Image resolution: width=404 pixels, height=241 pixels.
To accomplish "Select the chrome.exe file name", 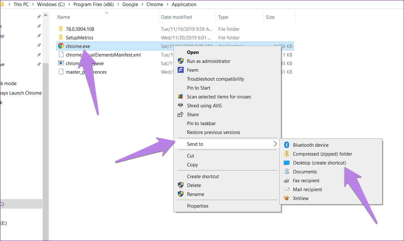I will (78, 46).
